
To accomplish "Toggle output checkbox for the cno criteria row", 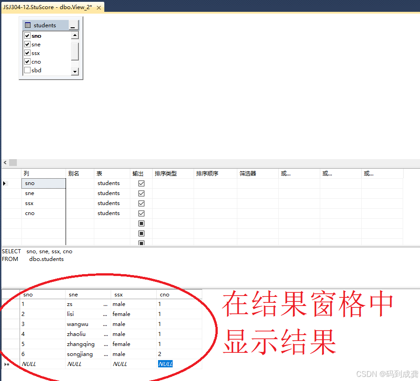I will (141, 213).
